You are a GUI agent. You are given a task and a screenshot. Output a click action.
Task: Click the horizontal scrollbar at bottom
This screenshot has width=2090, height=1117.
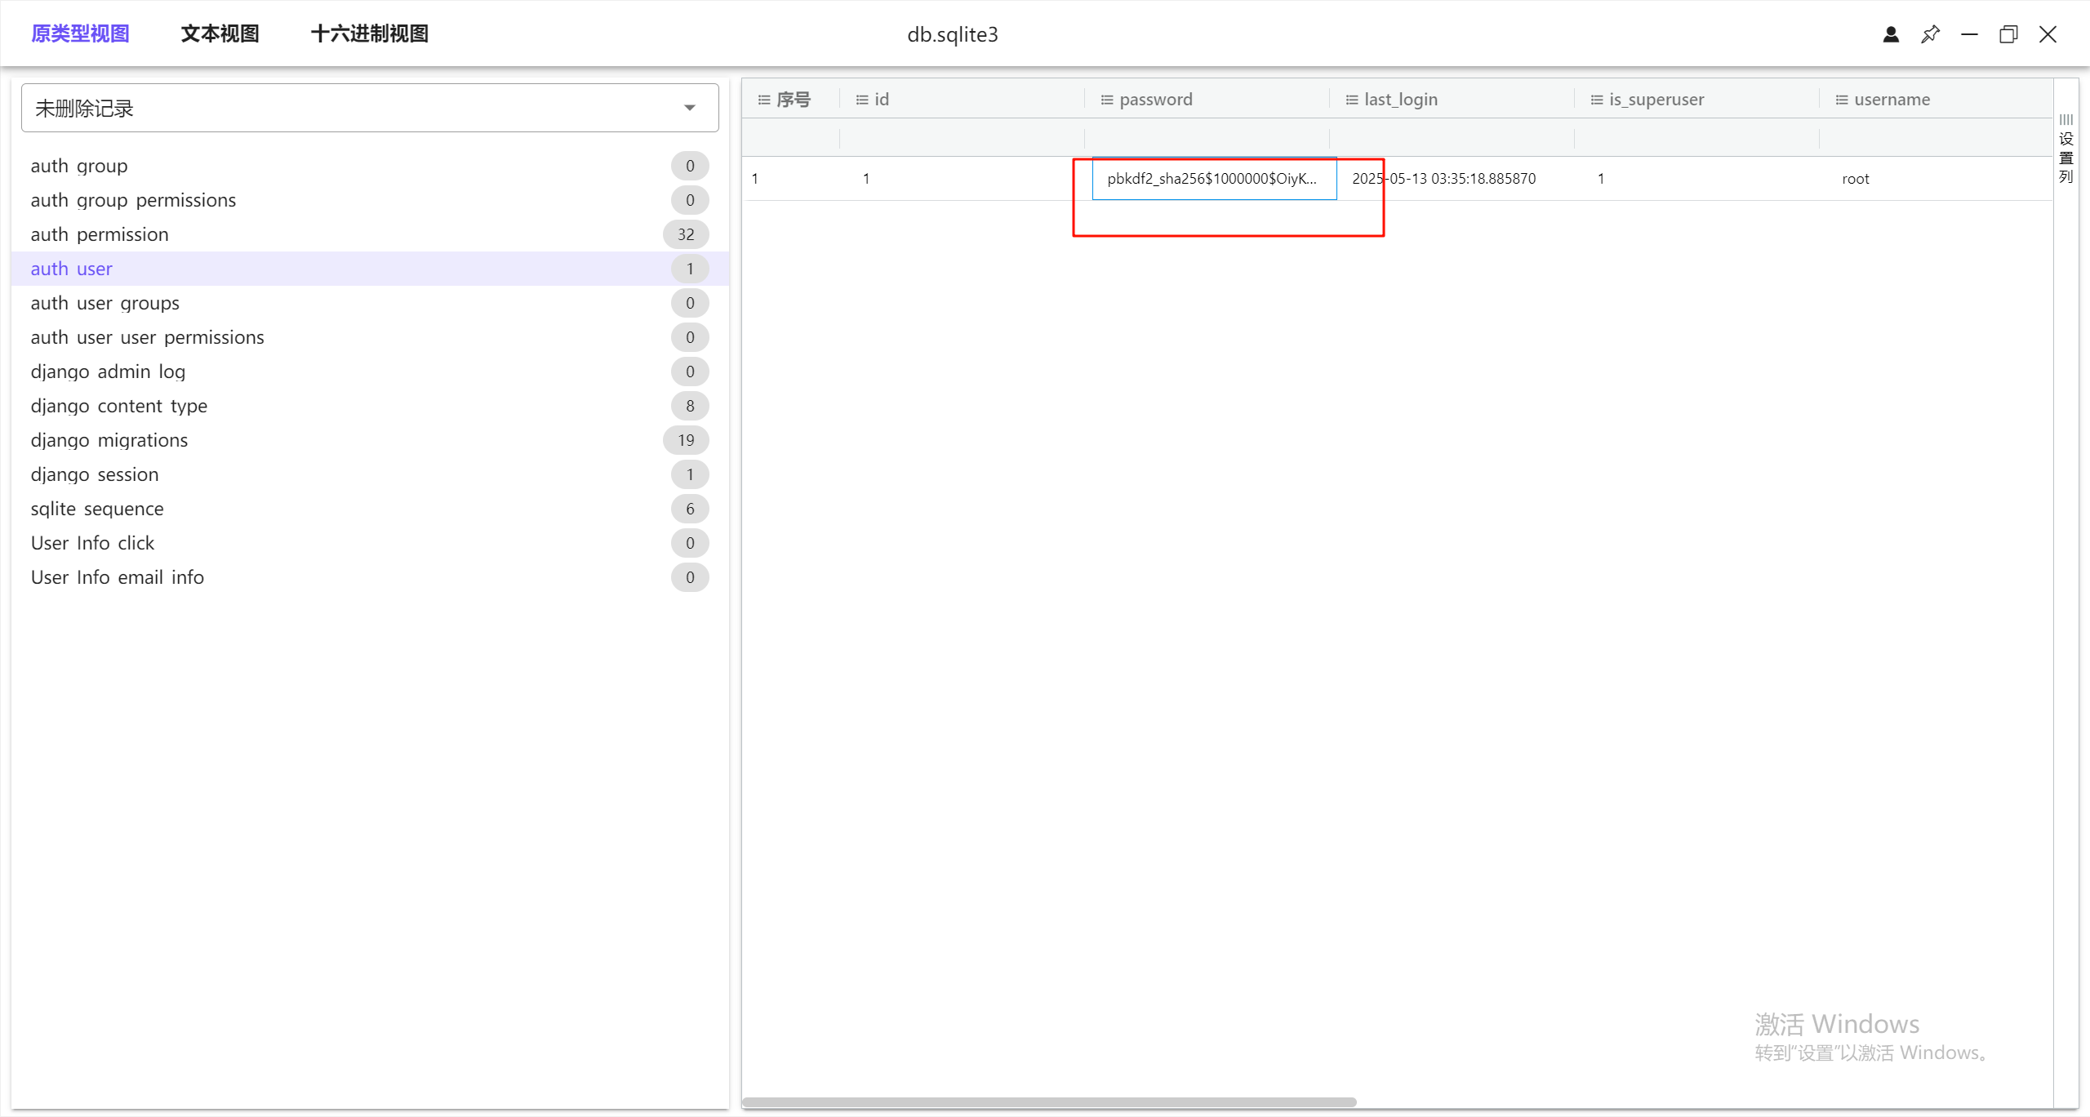tap(1049, 1102)
